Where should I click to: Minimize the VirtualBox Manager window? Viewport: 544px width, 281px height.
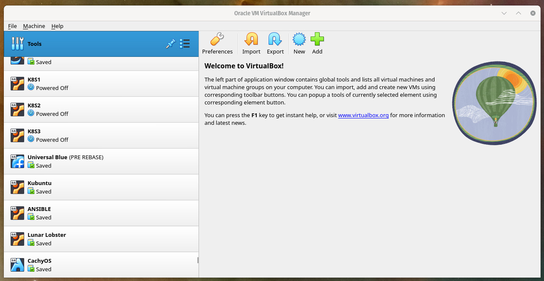click(x=504, y=13)
